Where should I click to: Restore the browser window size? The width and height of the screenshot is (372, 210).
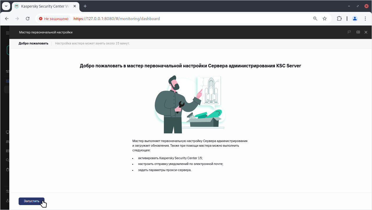click(x=358, y=6)
